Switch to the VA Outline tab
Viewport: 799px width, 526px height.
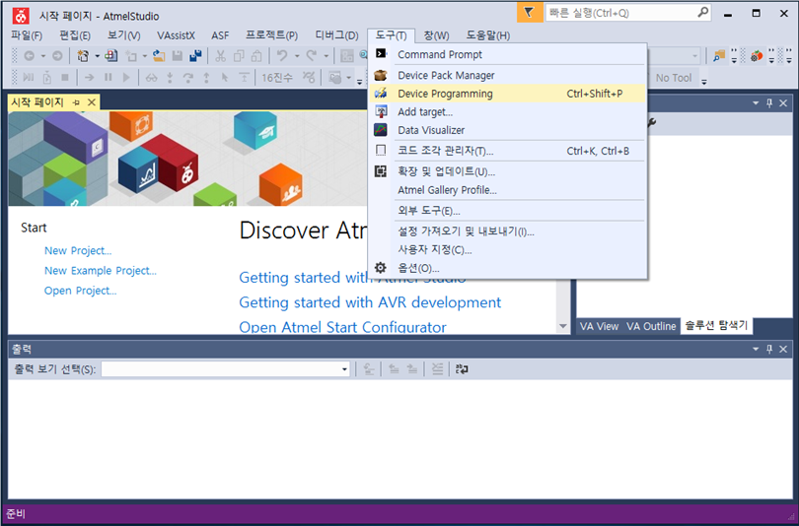[651, 326]
